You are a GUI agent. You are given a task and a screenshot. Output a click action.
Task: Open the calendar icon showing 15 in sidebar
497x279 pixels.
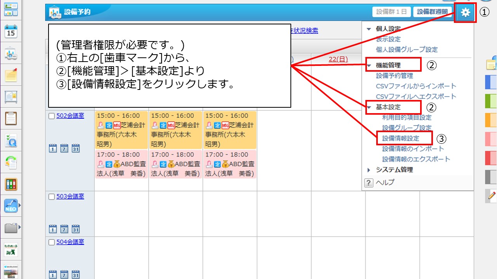11,32
